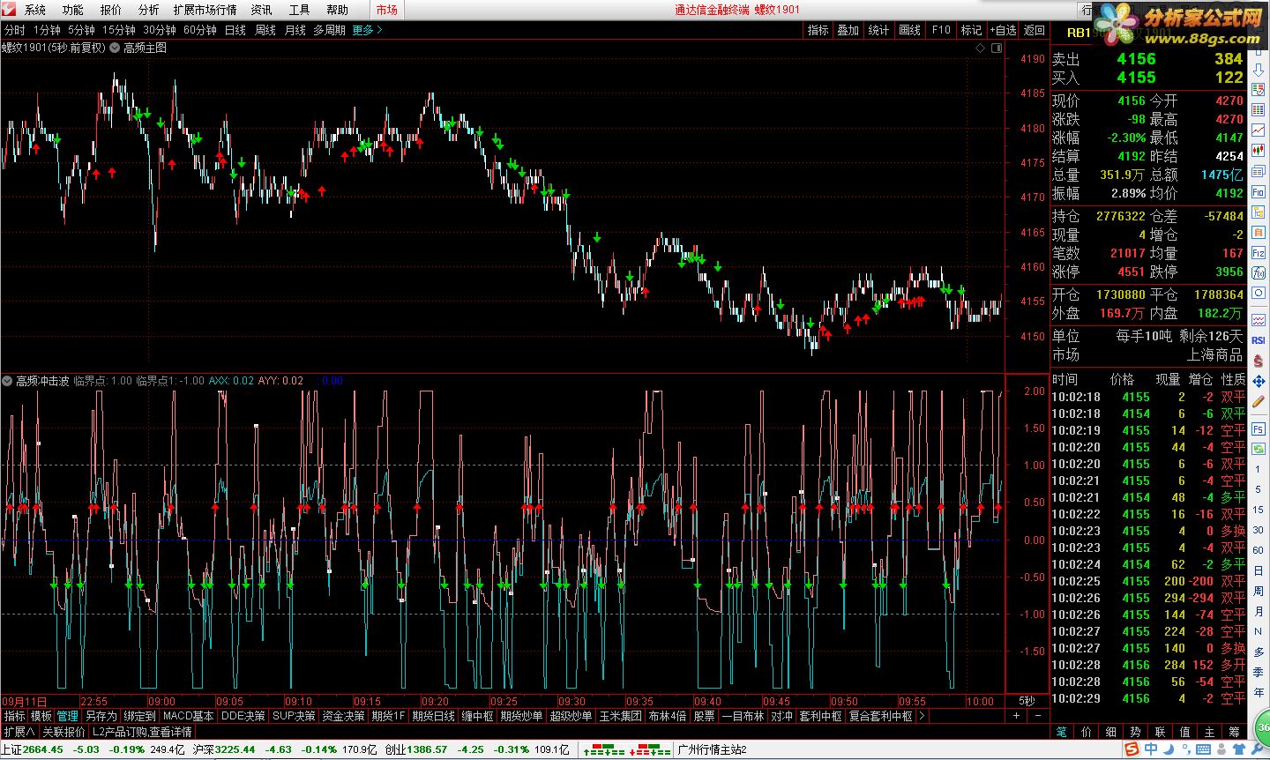Image resolution: width=1270 pixels, height=760 pixels.
Task: Click the stacked windows icon in right sidebar
Action: (1259, 170)
